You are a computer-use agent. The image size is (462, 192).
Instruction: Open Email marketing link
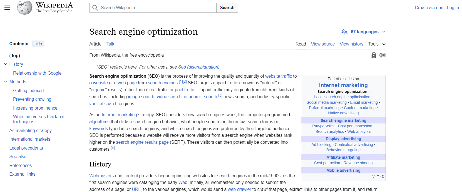[x=364, y=102]
